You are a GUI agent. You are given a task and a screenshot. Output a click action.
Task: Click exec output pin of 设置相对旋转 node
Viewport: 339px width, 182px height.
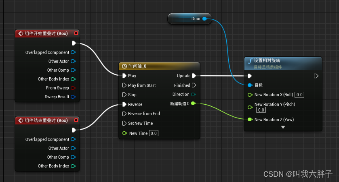316,76
